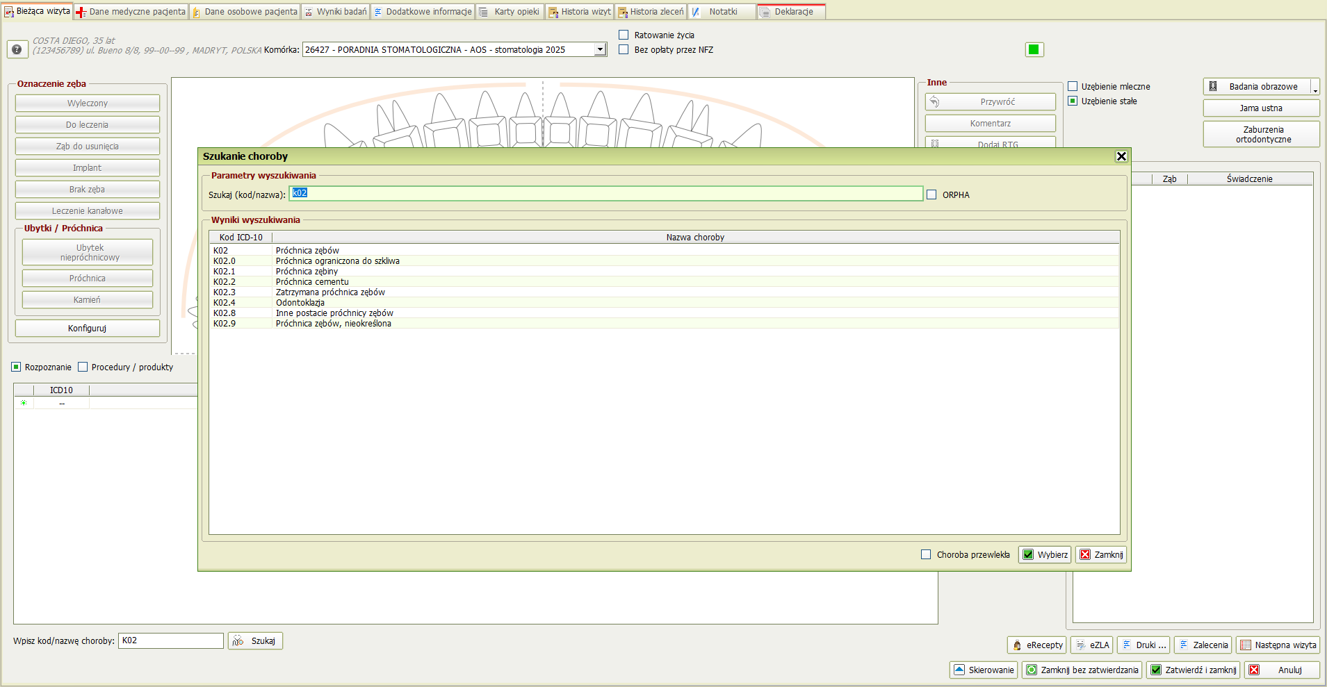Open the Historia wizyt tab

coord(579,12)
